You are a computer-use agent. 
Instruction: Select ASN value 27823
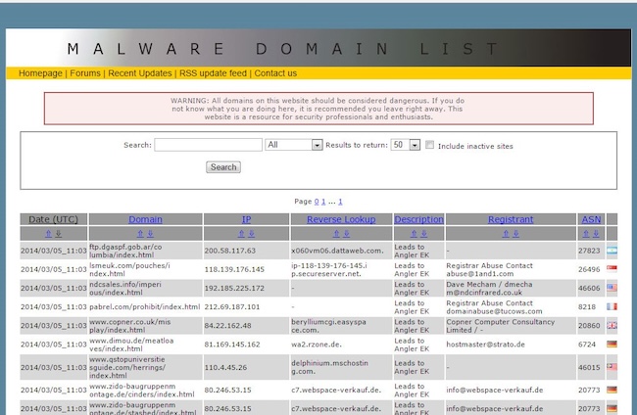589,251
